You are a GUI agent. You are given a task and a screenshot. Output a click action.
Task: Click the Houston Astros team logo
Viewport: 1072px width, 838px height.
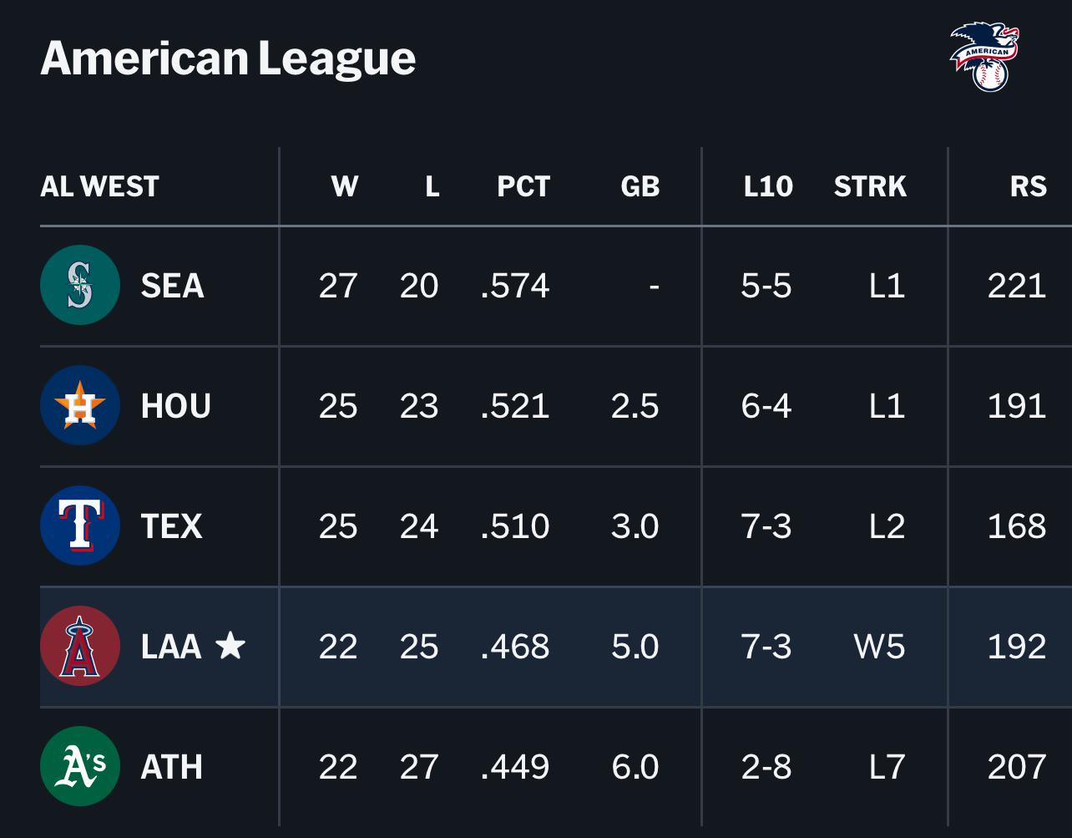(x=80, y=405)
